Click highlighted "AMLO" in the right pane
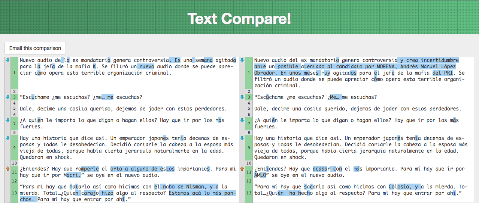This screenshot has width=479, height=203. [x=260, y=175]
